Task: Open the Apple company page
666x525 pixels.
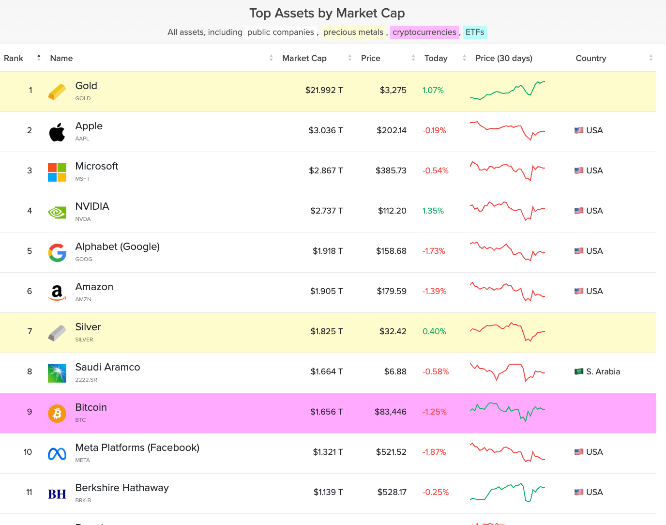Action: [89, 126]
